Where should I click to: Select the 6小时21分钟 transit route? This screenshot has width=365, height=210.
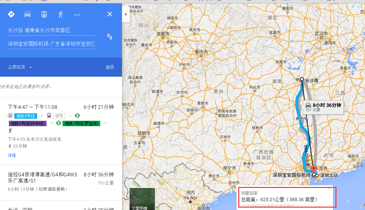61,131
